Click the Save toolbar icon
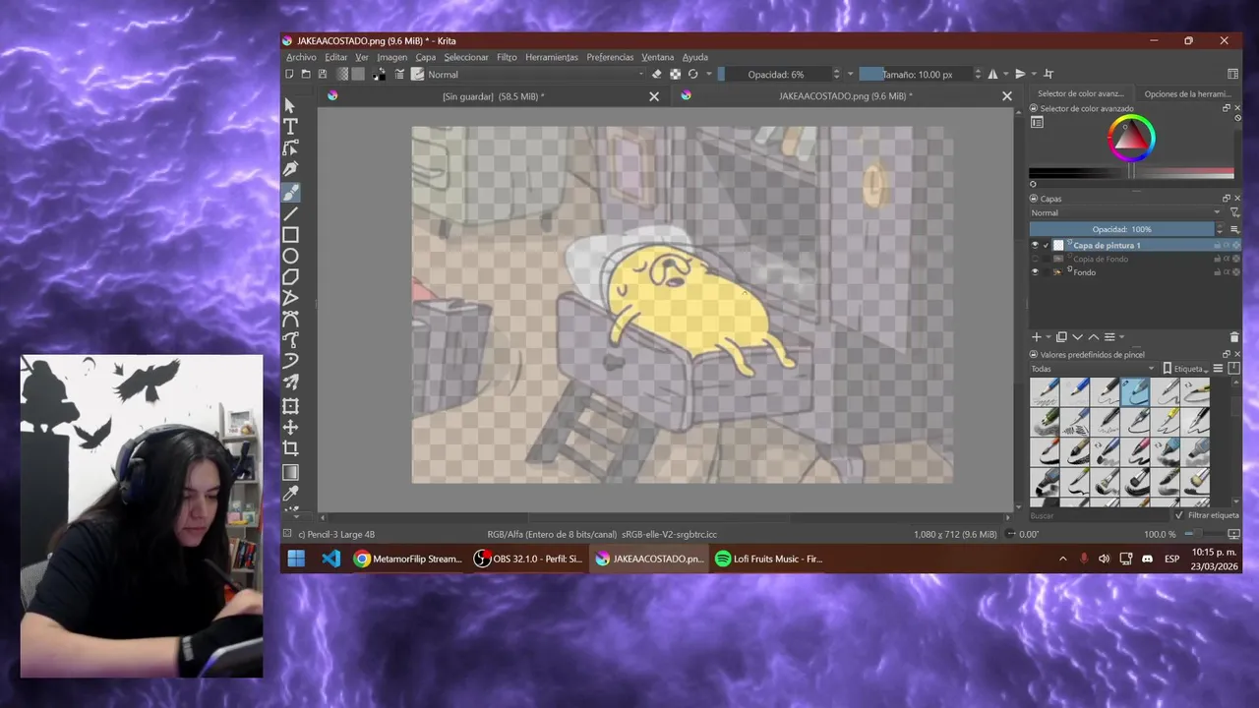 point(323,74)
